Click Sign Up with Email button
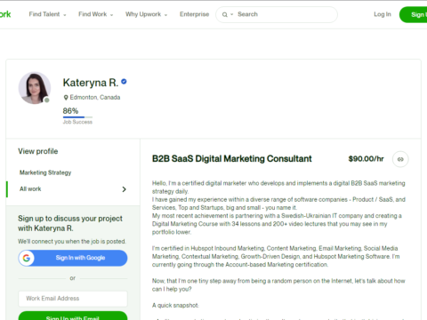Viewport: 427px width, 320px height. tap(73, 316)
